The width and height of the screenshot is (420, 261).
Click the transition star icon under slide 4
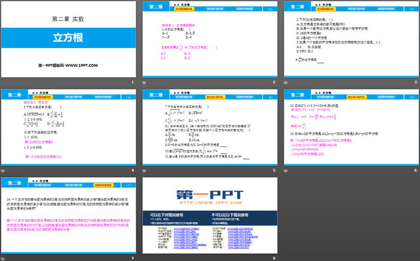(x=4, y=170)
